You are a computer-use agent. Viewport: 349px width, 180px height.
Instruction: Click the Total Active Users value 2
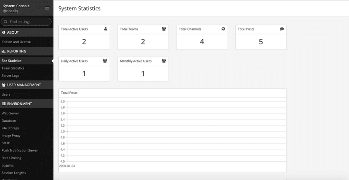tap(84, 42)
